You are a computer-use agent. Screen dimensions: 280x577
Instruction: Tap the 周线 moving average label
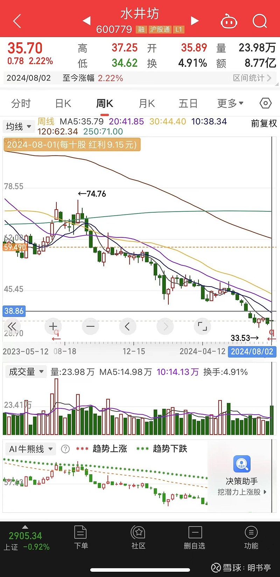[46, 121]
